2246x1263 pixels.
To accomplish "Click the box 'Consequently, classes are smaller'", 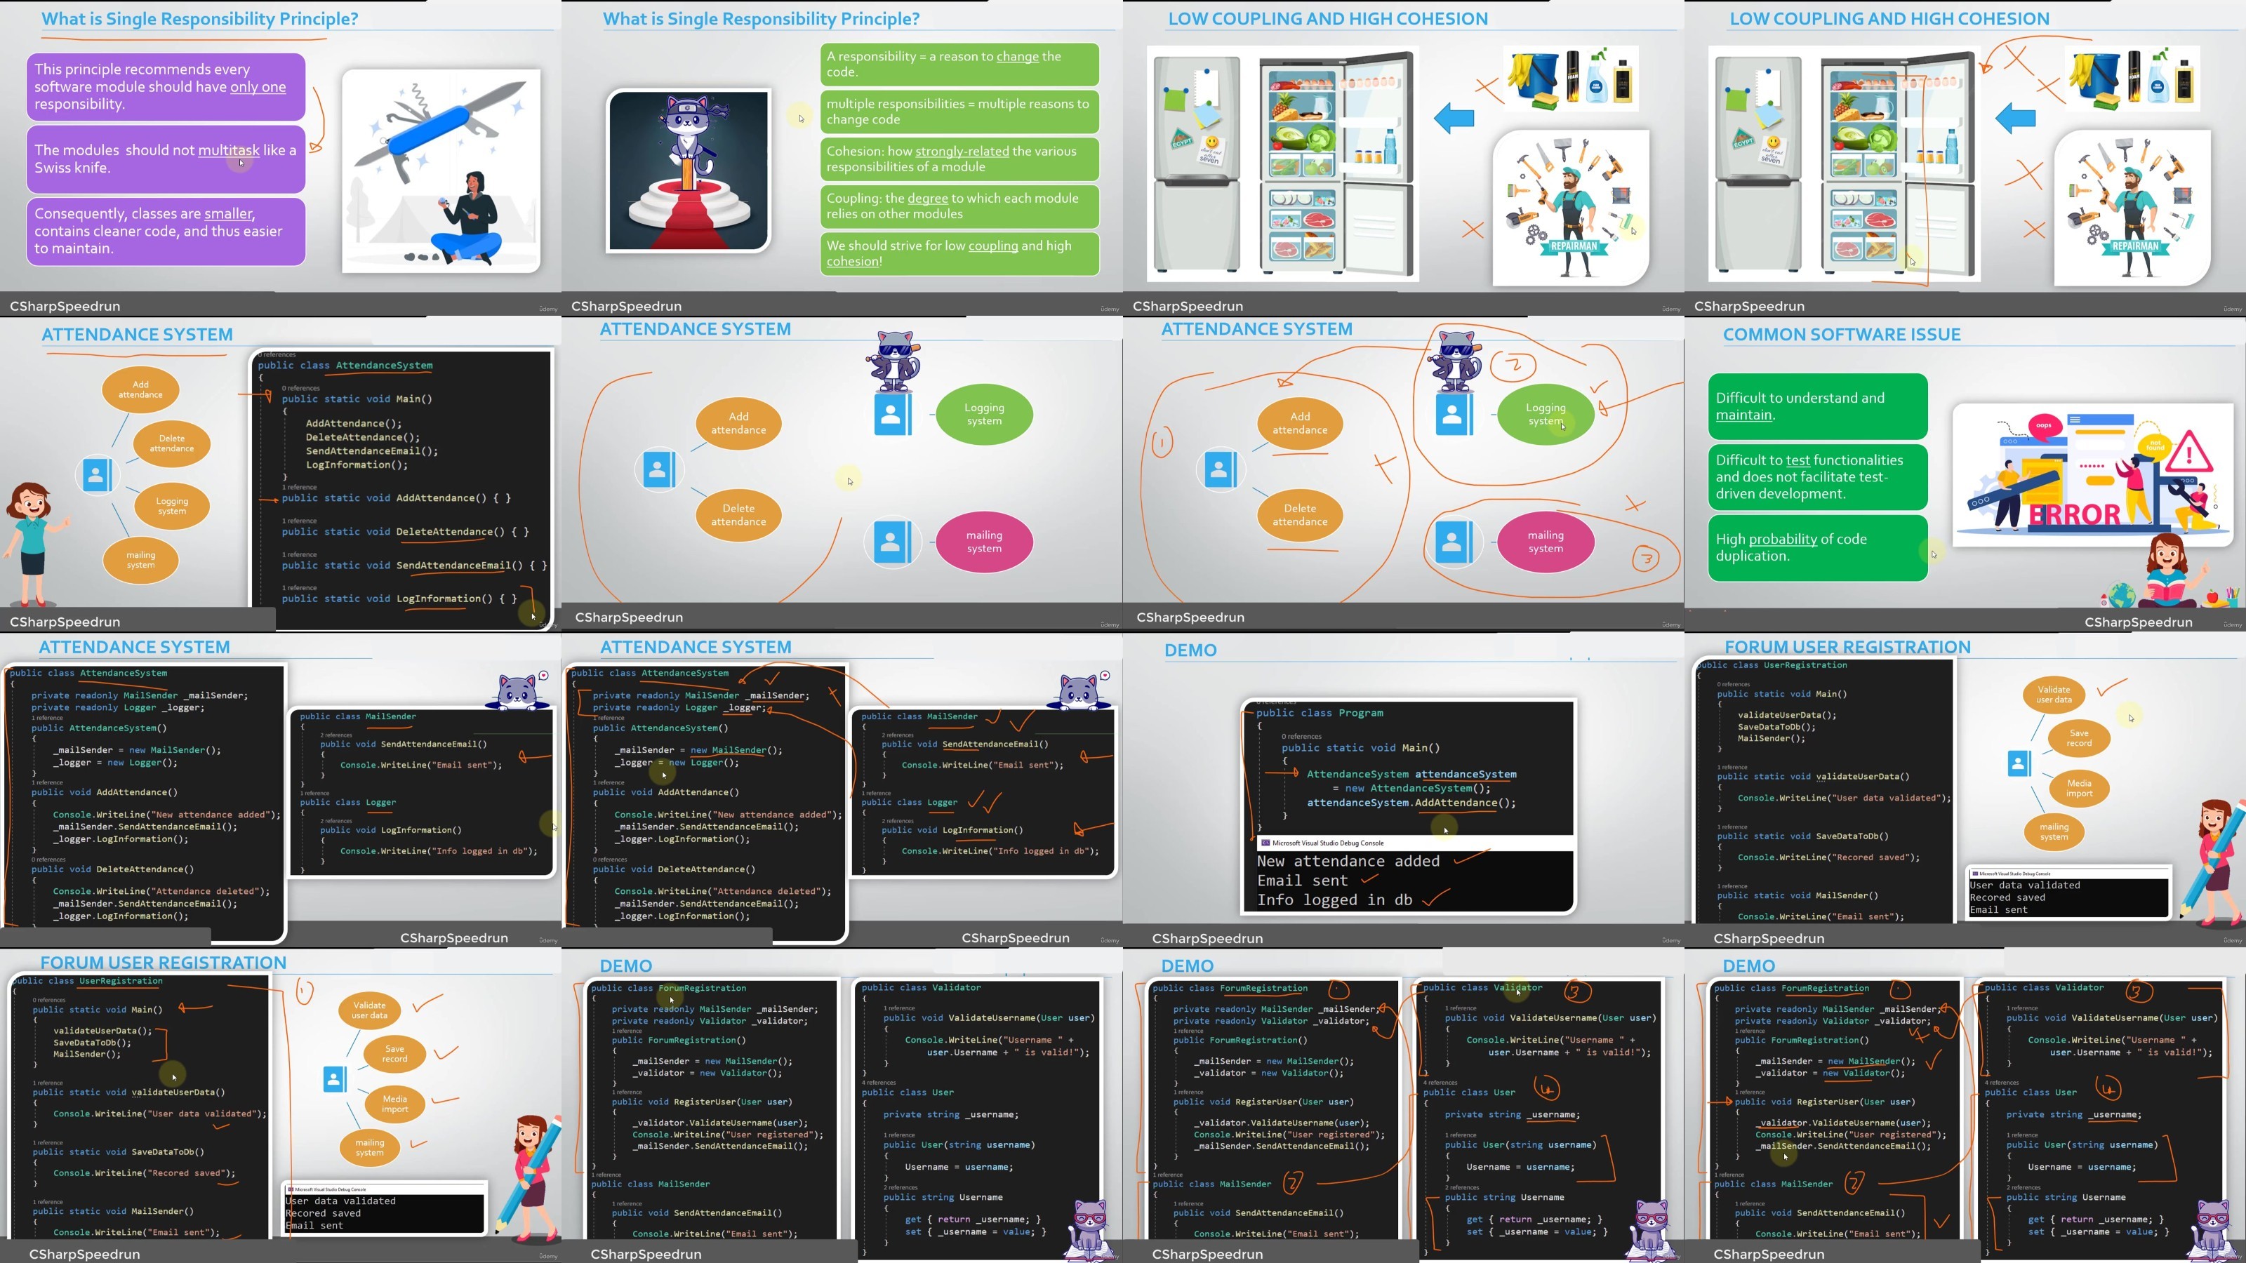I will (x=166, y=231).
